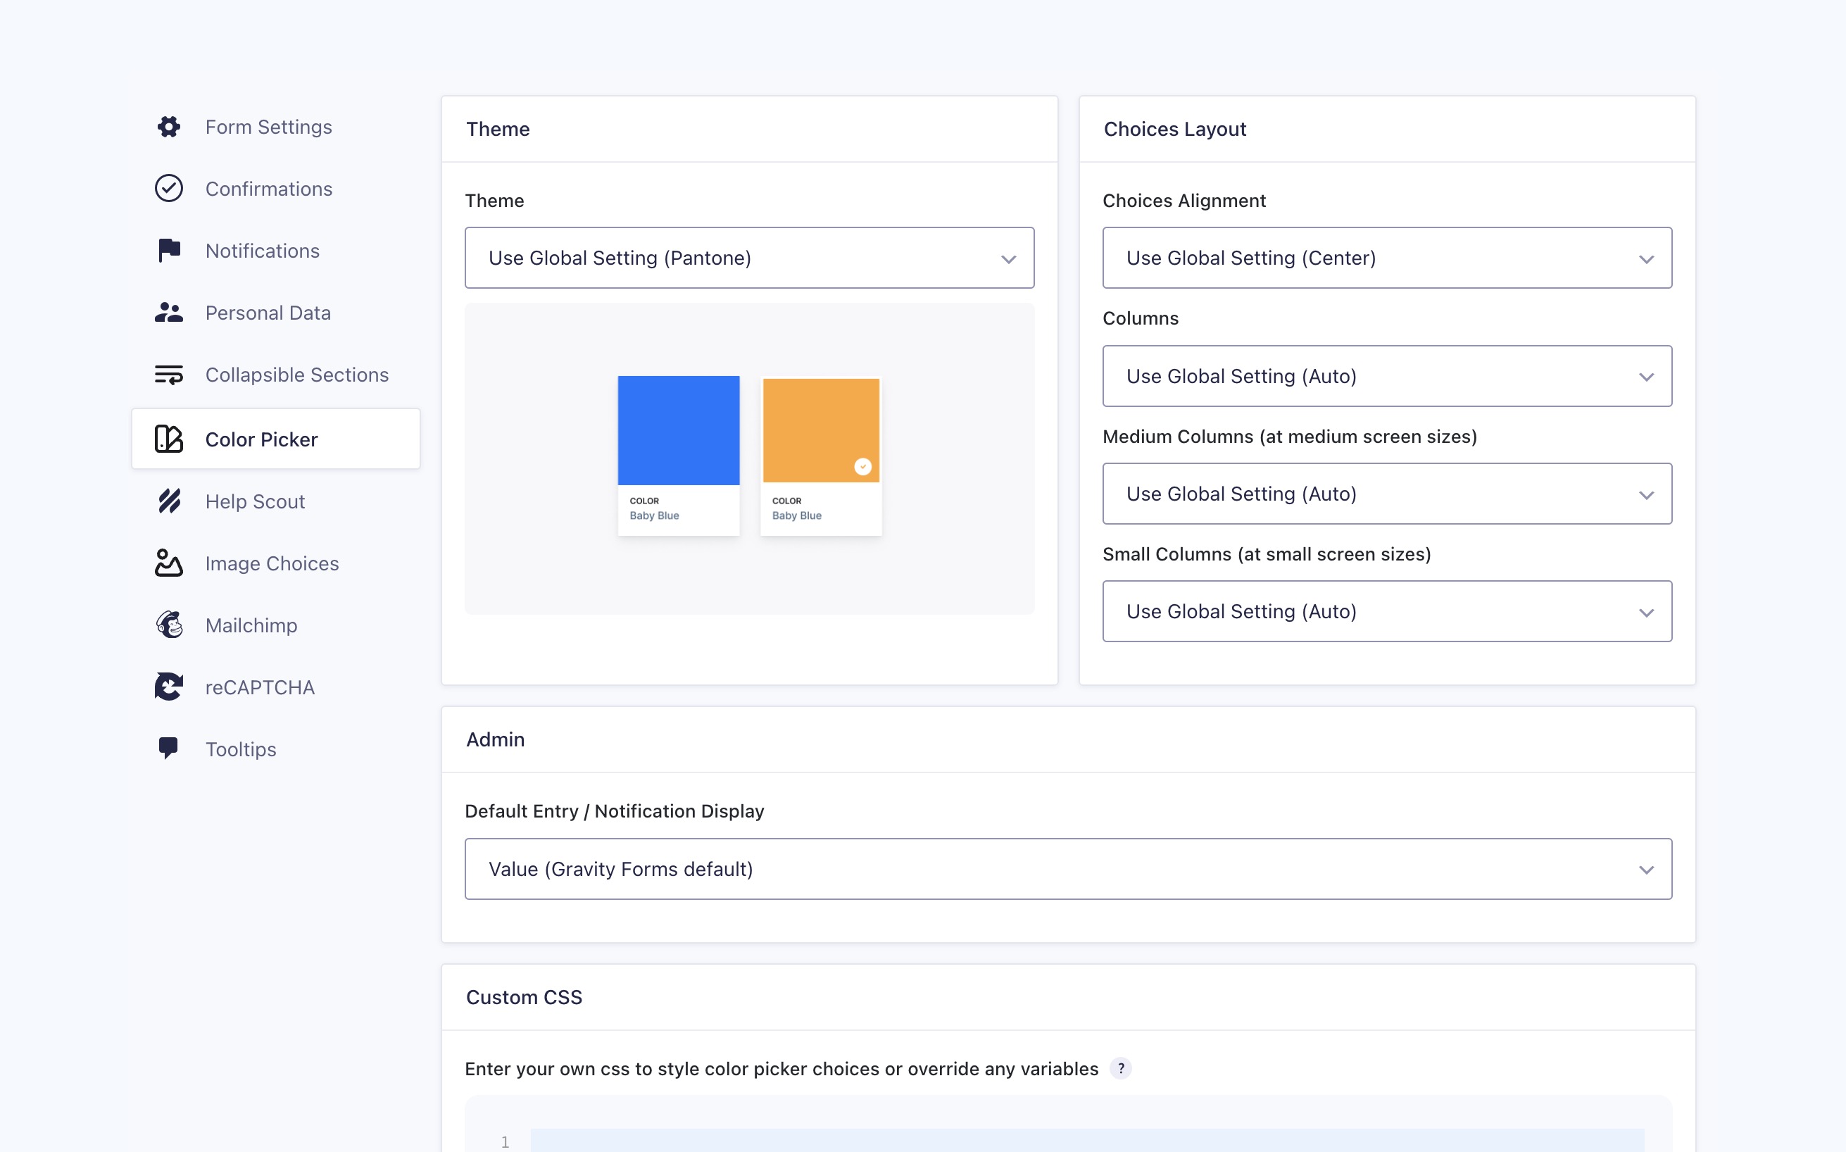Select the Baby Blue color swatch
The image size is (1846, 1152).
click(x=678, y=430)
